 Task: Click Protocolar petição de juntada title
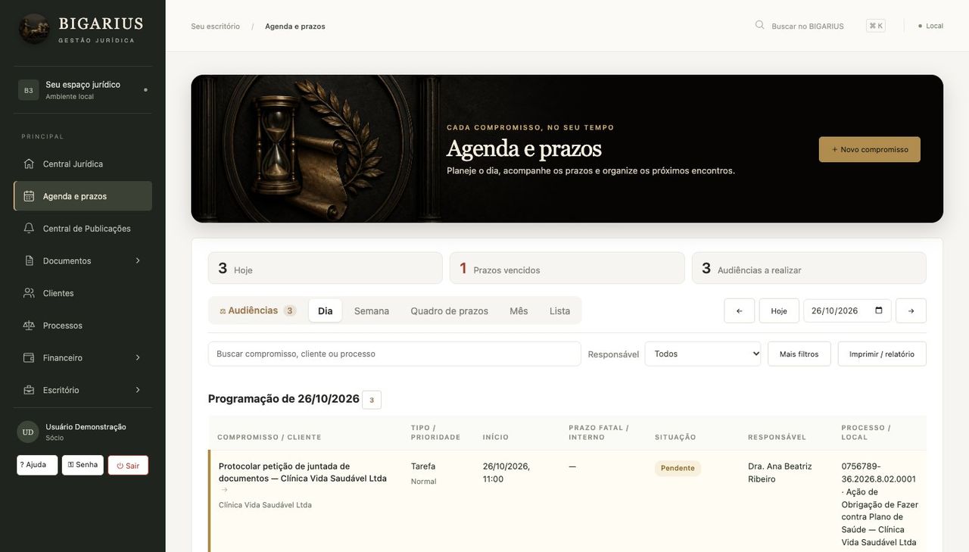click(x=303, y=472)
